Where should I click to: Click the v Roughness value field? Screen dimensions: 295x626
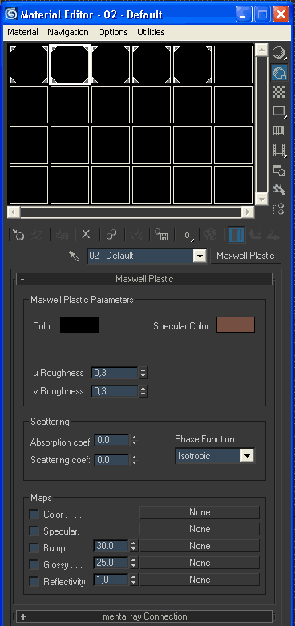[x=115, y=391]
